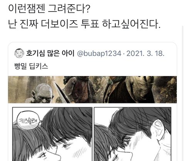This screenshot has width=185, height=161.
Task: Open the 호기심 많은 아이 profile avatar
Action: coord(19,53)
